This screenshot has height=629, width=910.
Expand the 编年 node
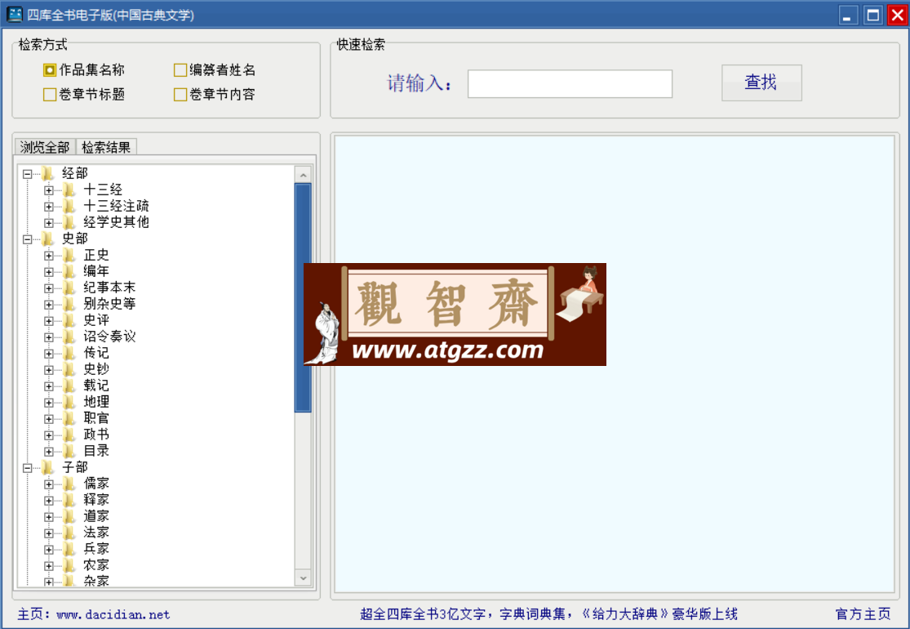click(49, 271)
